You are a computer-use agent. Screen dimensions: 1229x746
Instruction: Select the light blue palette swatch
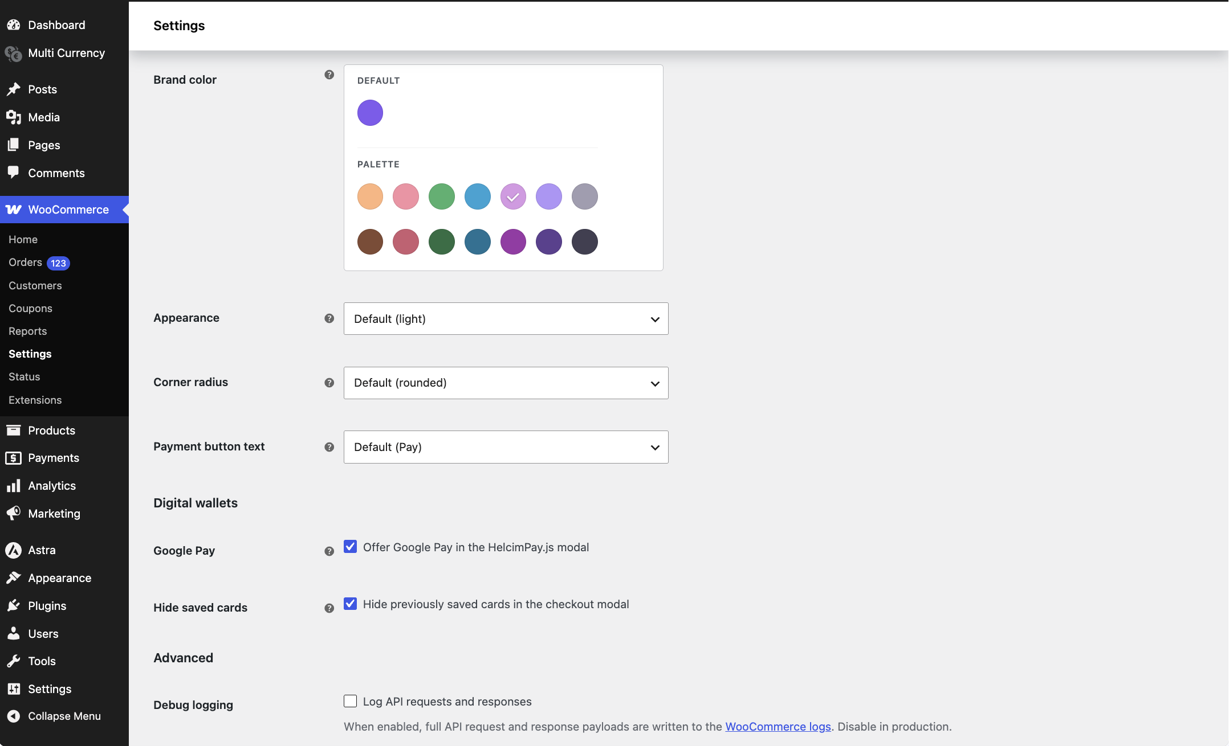point(478,196)
